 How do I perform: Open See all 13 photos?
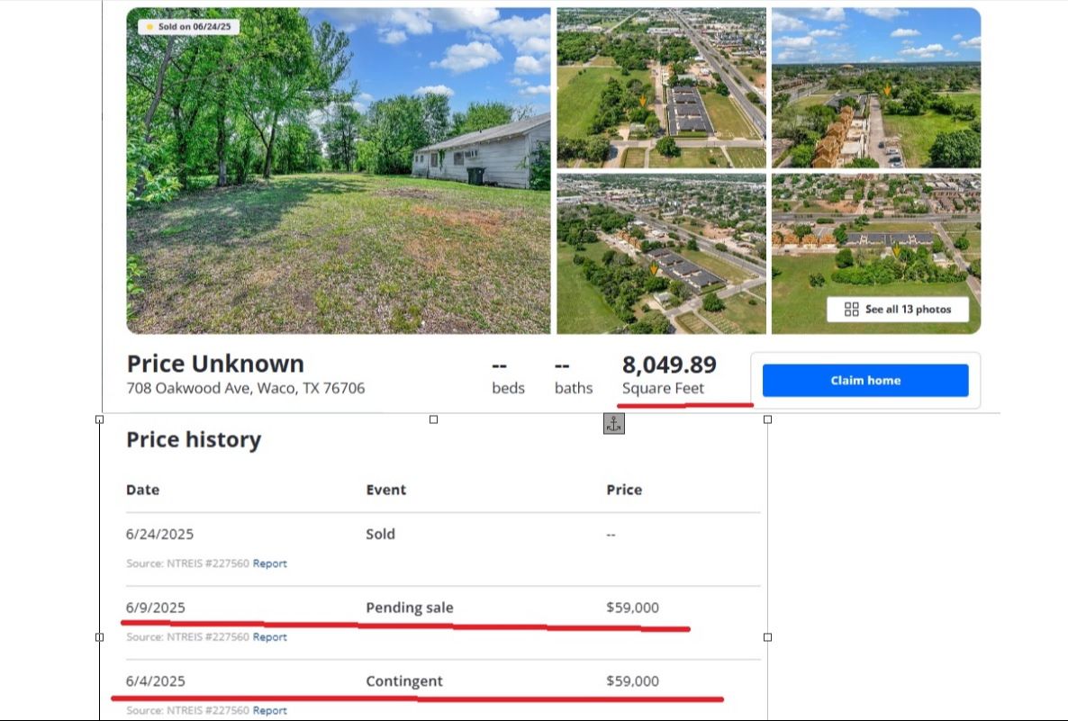click(907, 310)
